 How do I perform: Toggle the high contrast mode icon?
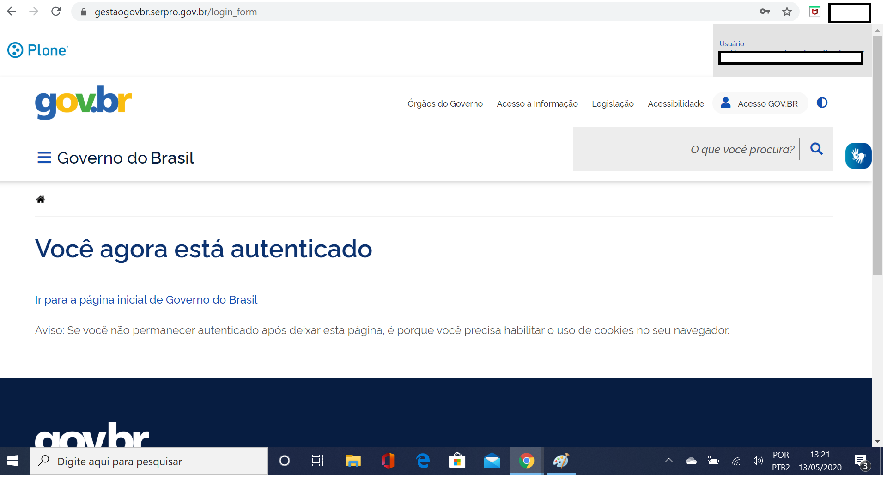(x=822, y=103)
